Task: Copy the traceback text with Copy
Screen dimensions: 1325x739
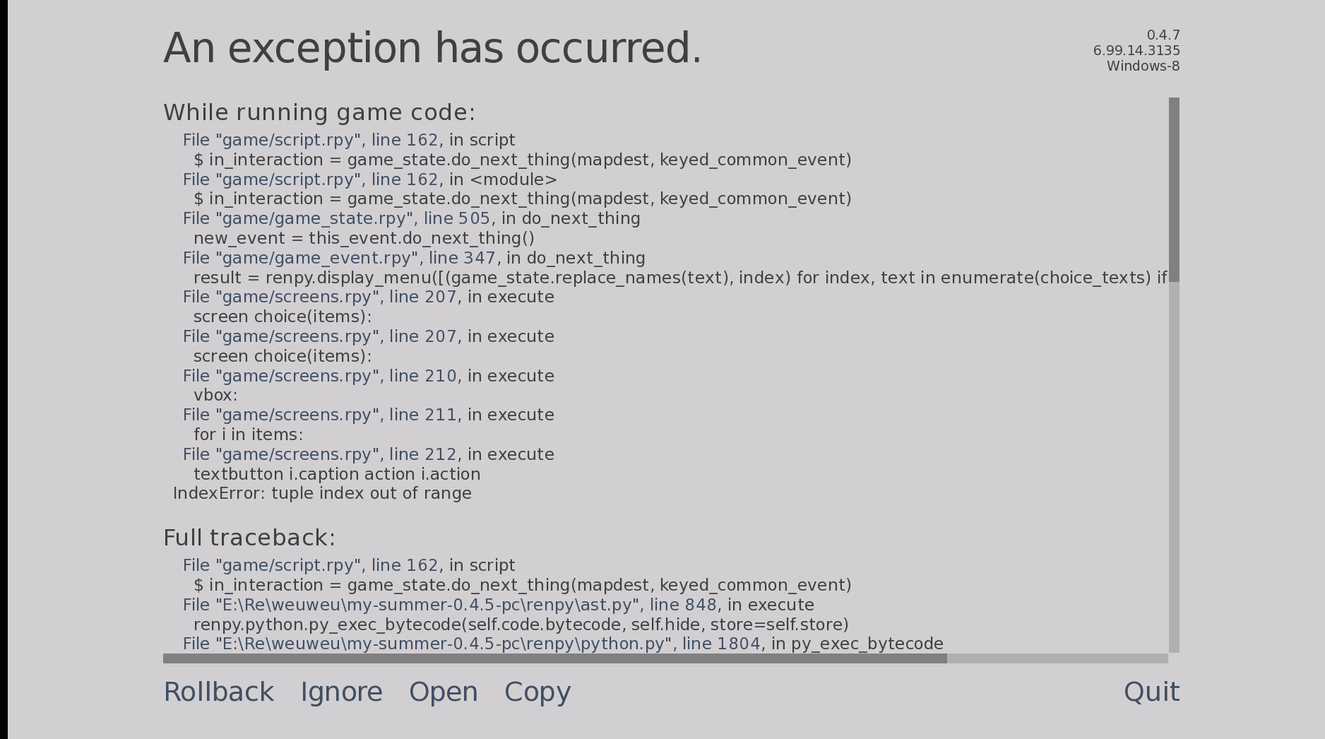Action: click(537, 692)
